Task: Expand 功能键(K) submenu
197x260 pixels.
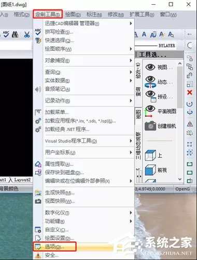Action: pyautogui.click(x=83, y=221)
